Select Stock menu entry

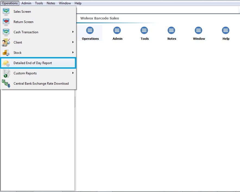[x=38, y=53]
